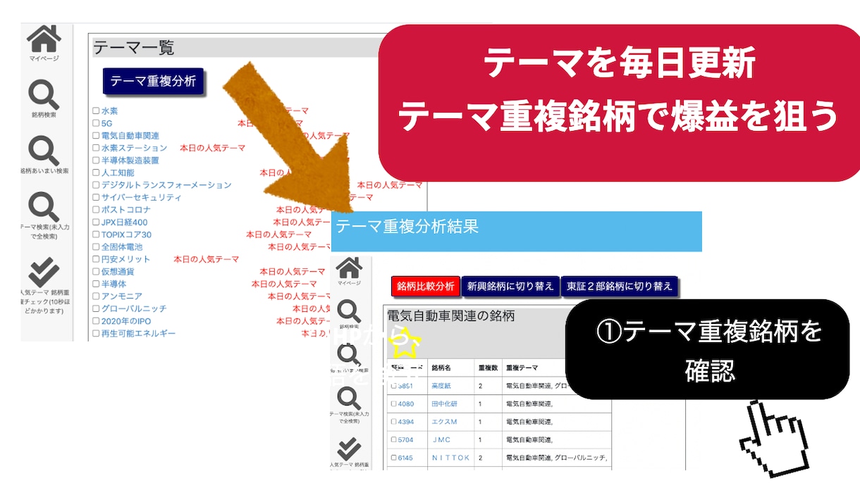Tick the checkbox for サイバーセキュリティ
The height and width of the screenshot is (483, 860).
point(96,197)
